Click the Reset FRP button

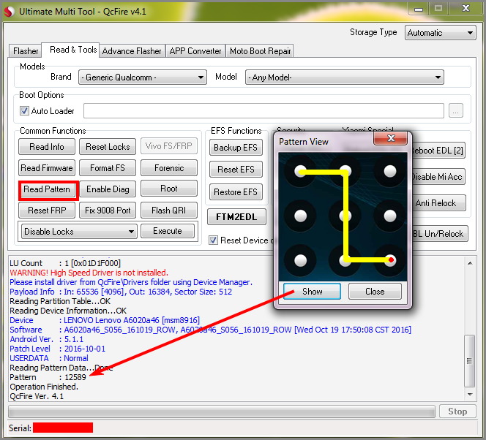pyautogui.click(x=47, y=210)
